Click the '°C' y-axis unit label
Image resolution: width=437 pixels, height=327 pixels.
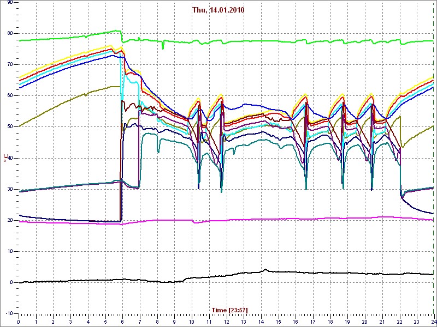click(5, 158)
